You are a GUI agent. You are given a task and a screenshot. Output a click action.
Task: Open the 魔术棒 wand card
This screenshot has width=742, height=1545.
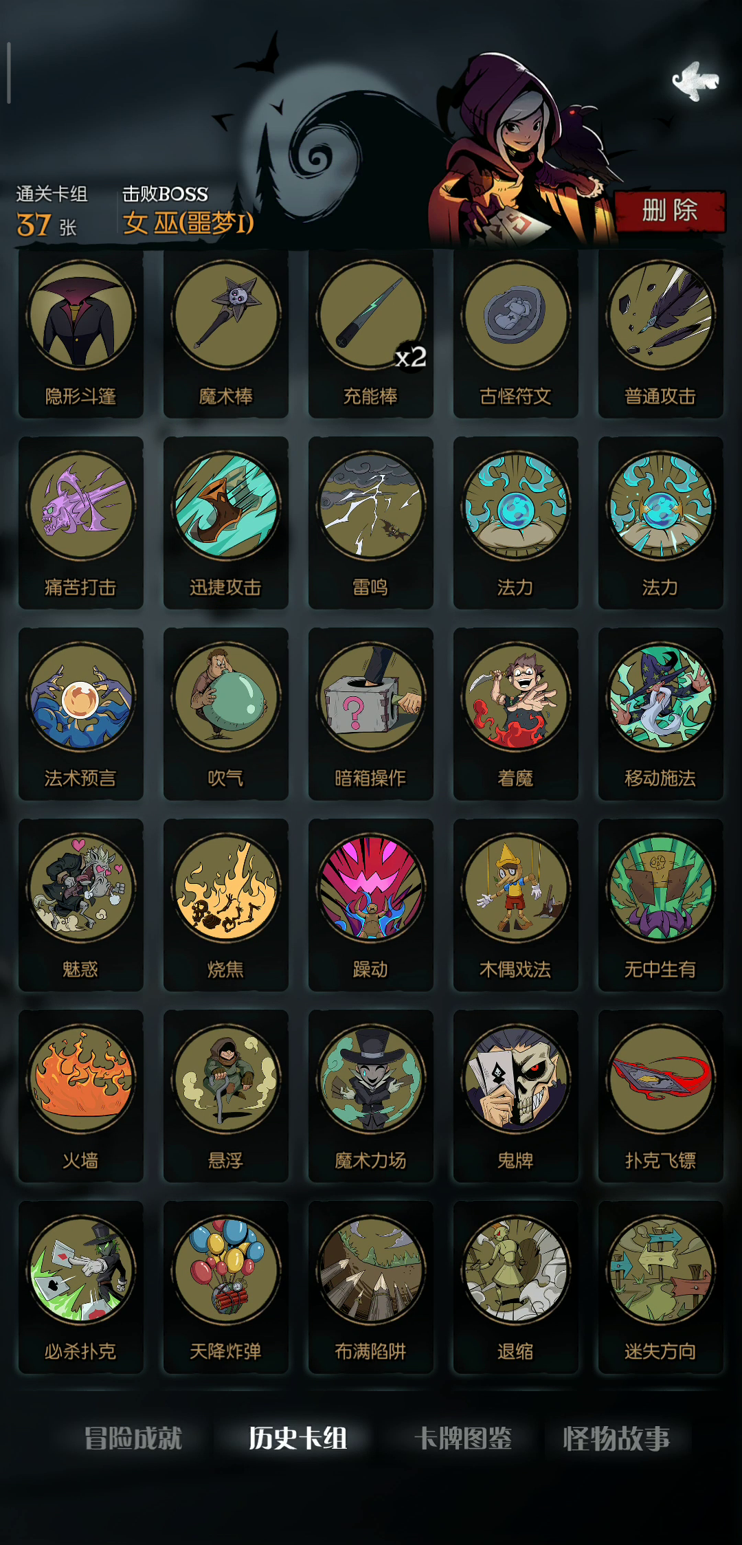tap(226, 333)
